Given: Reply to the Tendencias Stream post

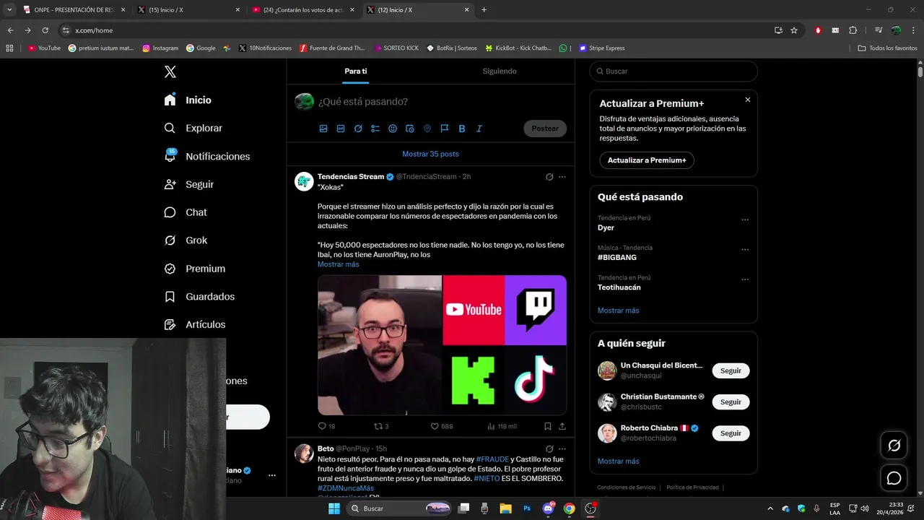Looking at the screenshot, I should pyautogui.click(x=326, y=426).
